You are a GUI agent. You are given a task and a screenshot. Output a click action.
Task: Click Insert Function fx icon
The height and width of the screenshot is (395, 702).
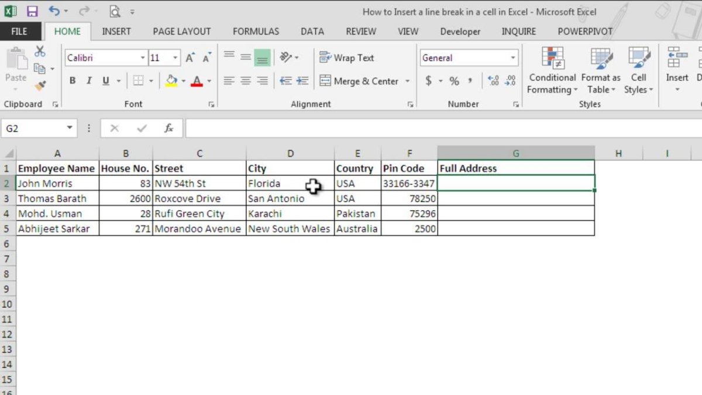pyautogui.click(x=169, y=128)
